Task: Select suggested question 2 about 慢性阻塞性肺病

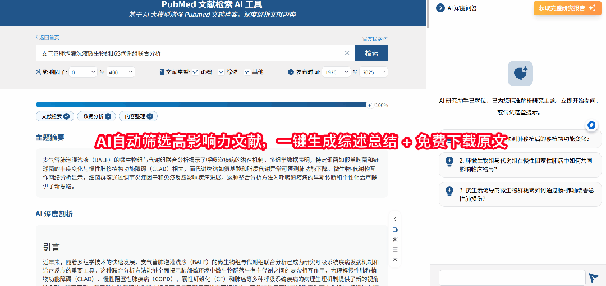Action: (x=520, y=165)
